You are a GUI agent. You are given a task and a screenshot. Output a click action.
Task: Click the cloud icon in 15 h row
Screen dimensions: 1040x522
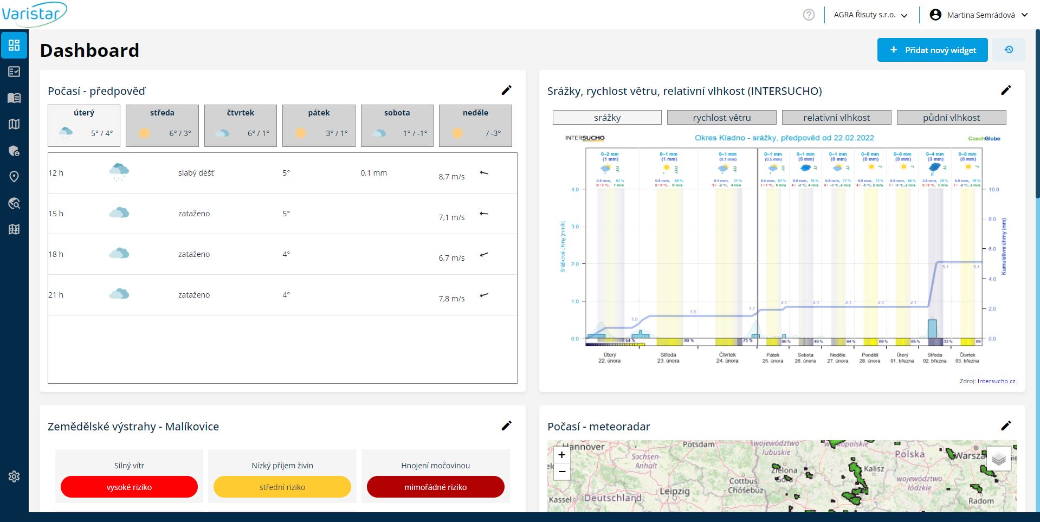coord(119,212)
